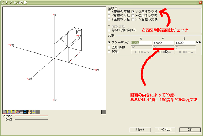
Task: Confirm with the OK button
Action: point(190,130)
